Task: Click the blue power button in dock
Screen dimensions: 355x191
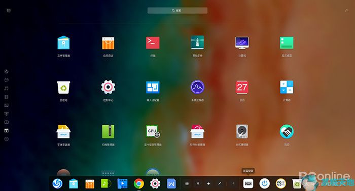Action: point(264,183)
